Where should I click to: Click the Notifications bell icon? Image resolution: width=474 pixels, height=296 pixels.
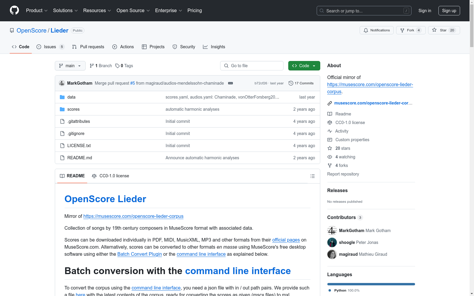point(366,30)
